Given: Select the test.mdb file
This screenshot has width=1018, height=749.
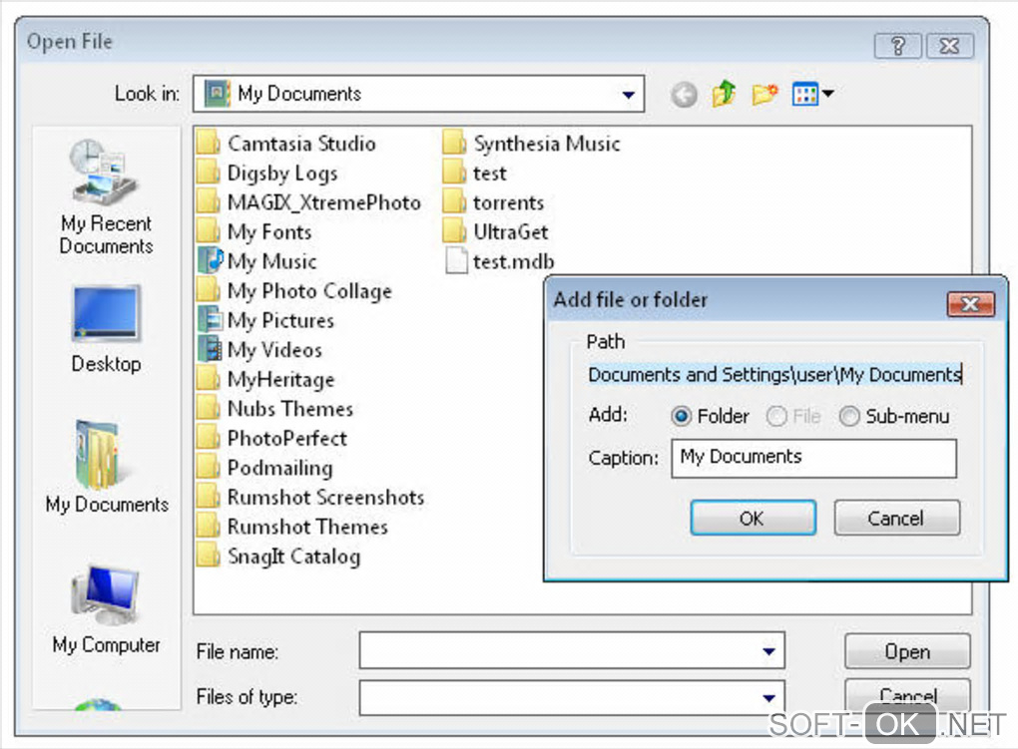Looking at the screenshot, I should coord(512,262).
